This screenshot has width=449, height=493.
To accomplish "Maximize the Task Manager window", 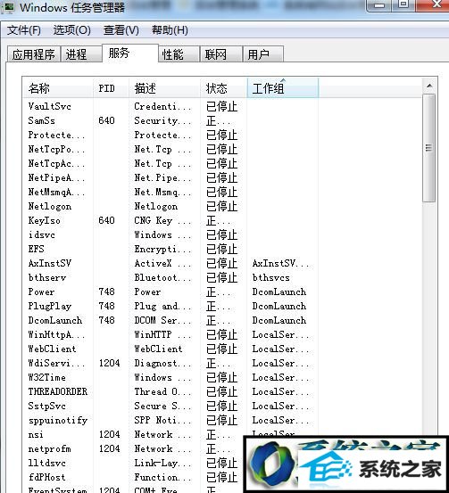I will [403, 4].
